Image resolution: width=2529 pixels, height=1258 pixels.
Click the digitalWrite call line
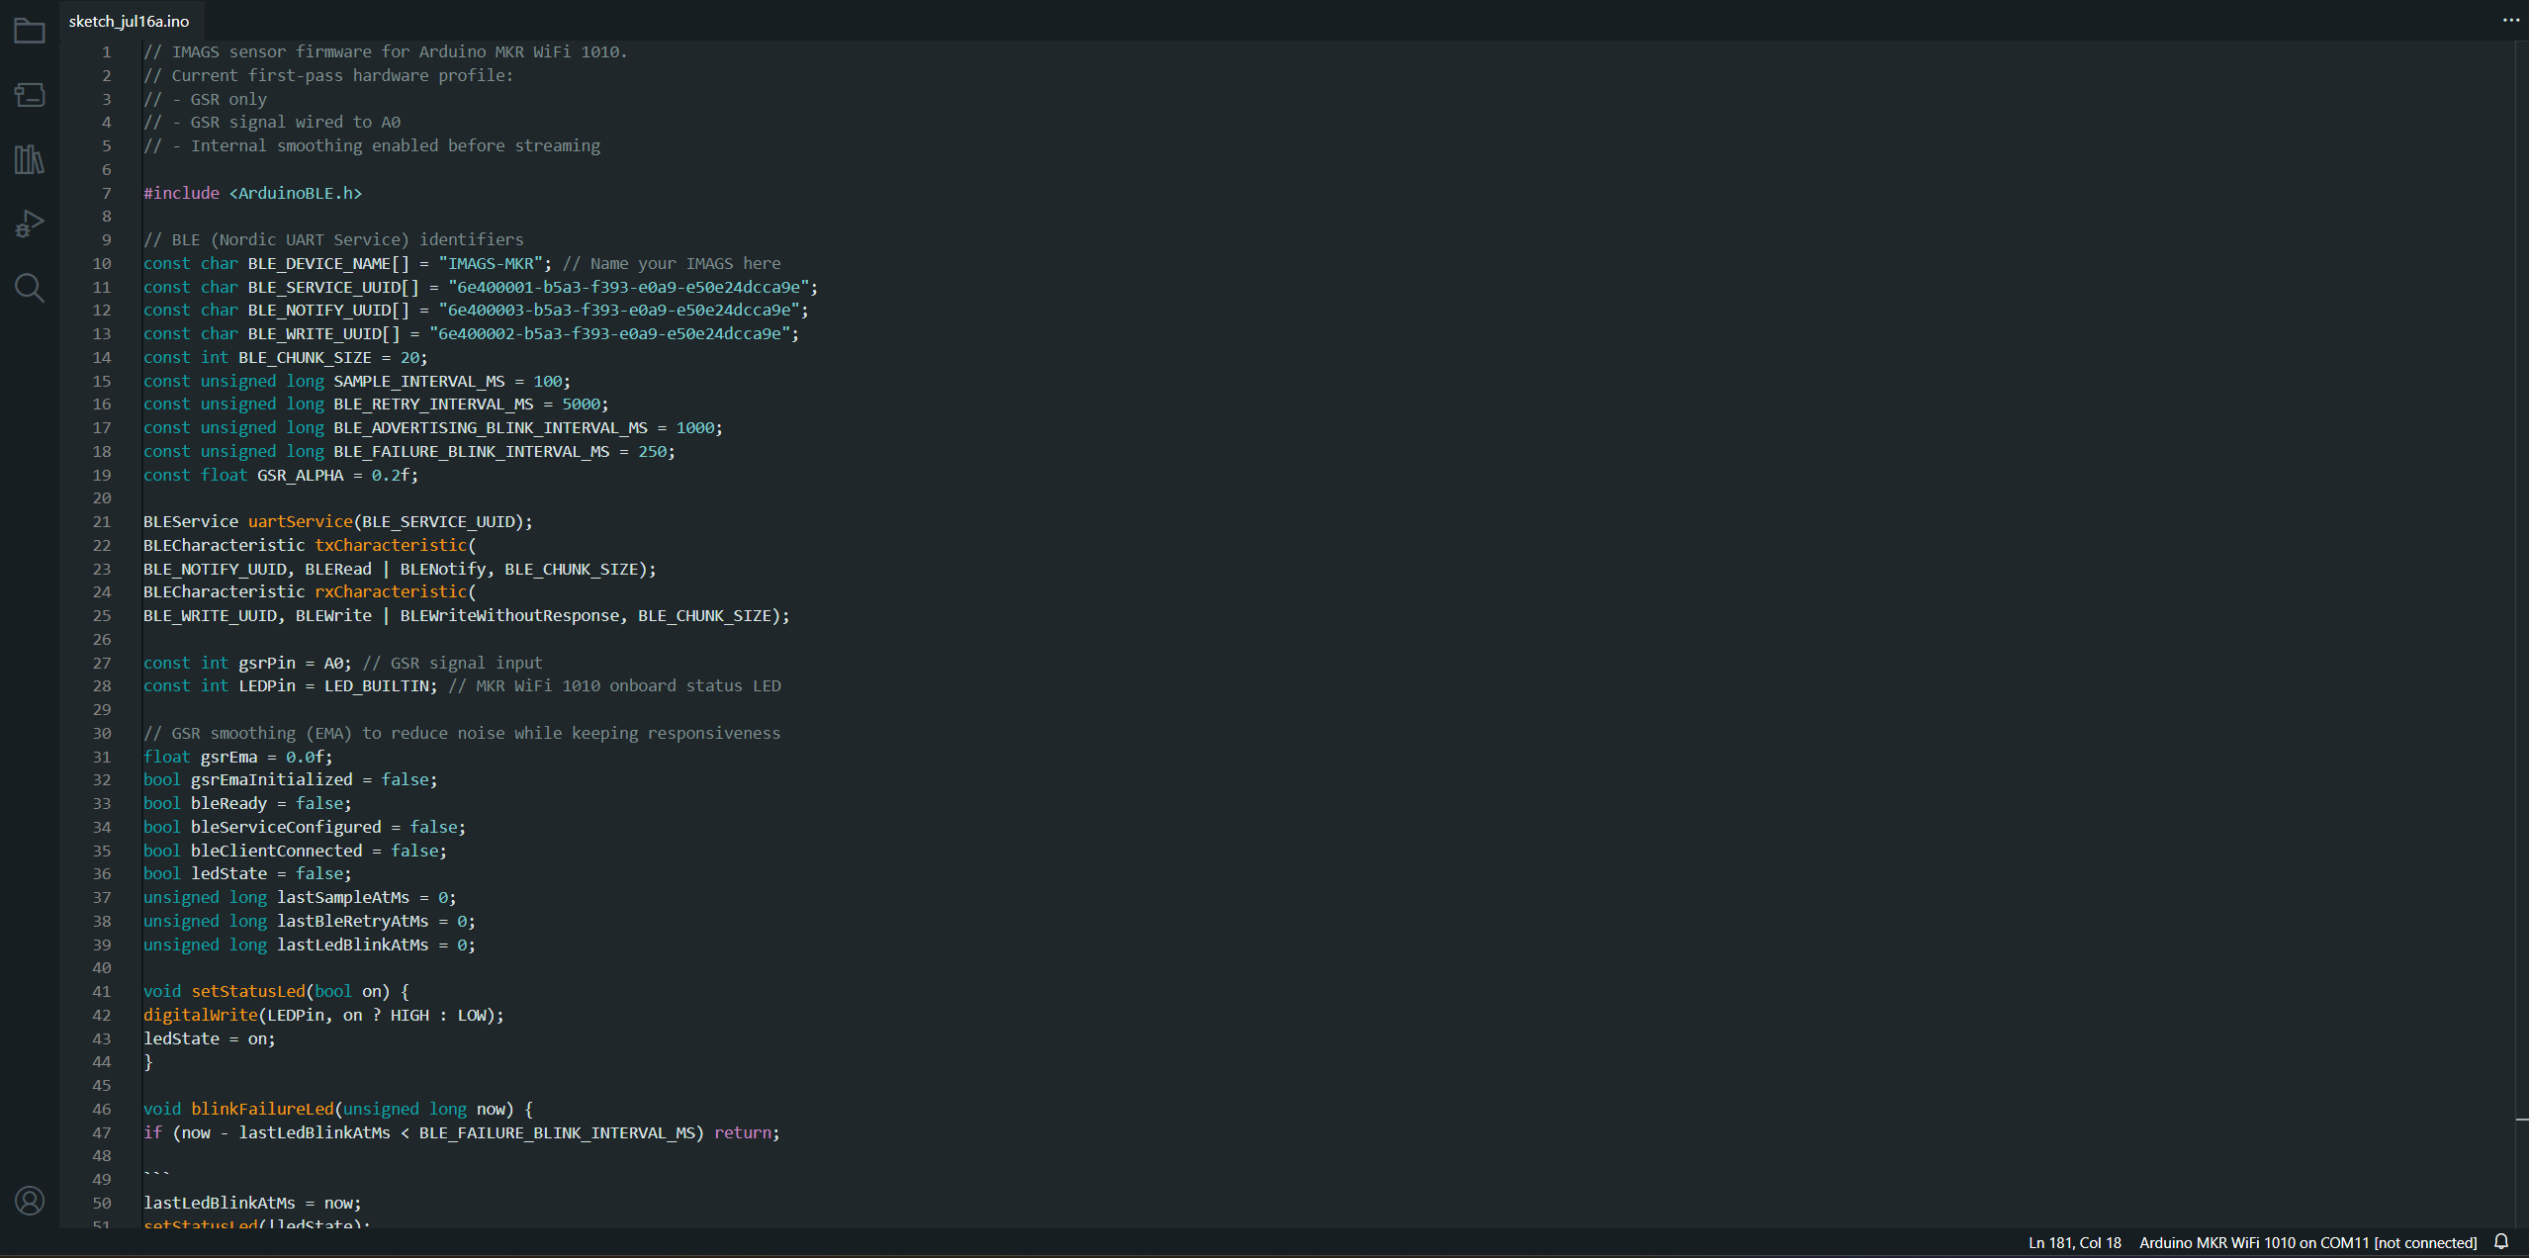click(323, 1015)
